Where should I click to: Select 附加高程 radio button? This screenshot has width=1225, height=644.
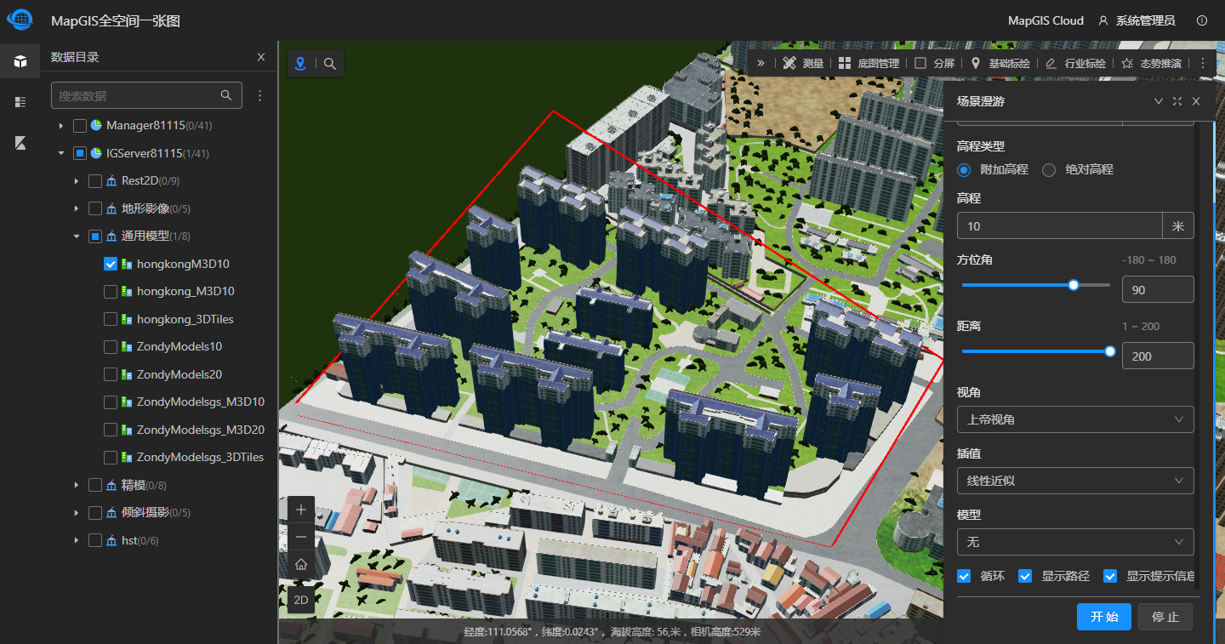click(x=964, y=169)
